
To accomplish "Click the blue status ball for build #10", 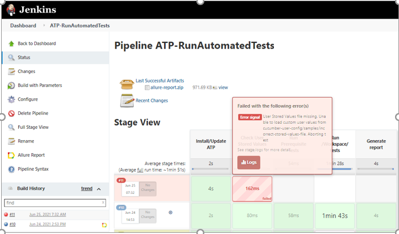I will pos(6,224).
